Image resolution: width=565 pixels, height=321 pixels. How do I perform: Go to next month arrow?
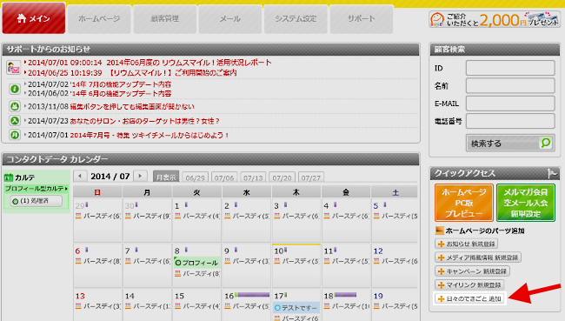point(140,176)
